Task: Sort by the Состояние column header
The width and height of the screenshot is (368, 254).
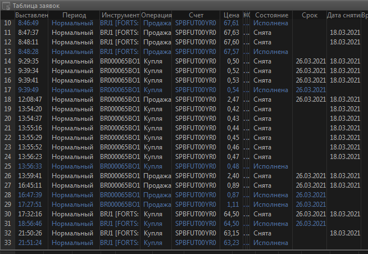Action: pos(271,15)
